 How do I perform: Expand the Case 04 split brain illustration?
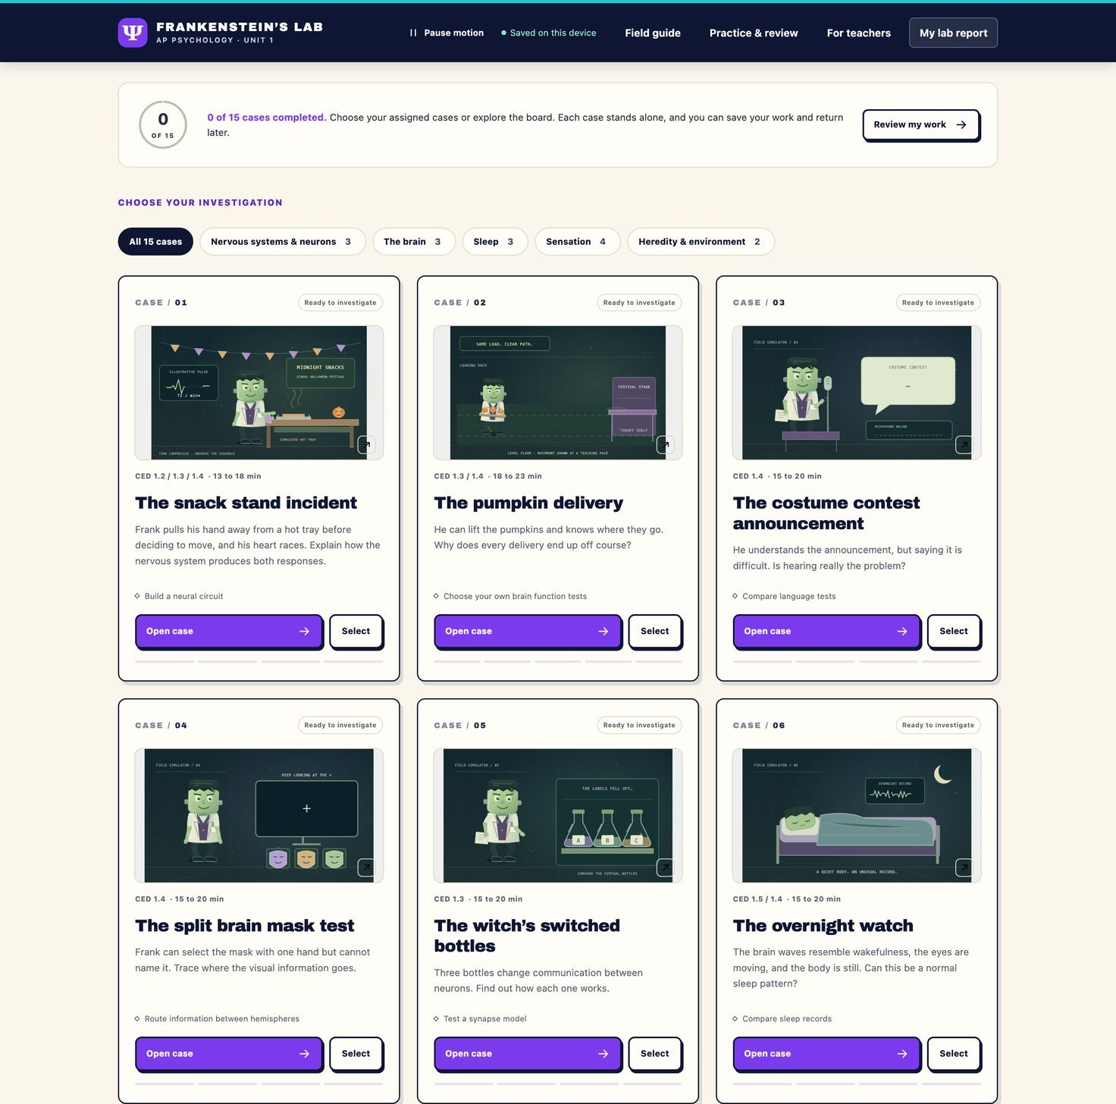click(x=366, y=867)
